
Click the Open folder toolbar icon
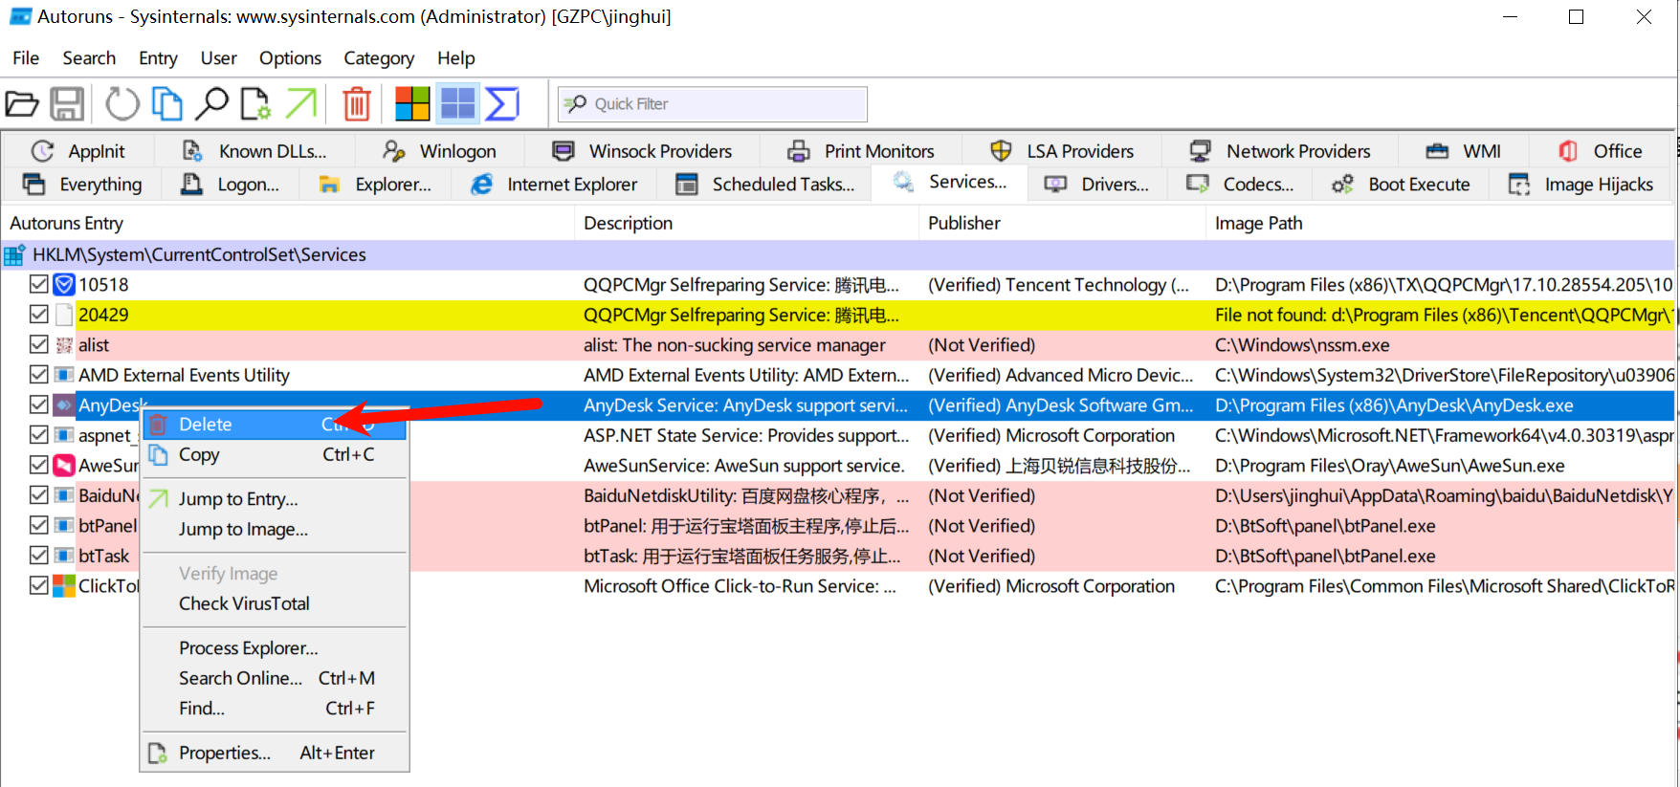[x=22, y=103]
